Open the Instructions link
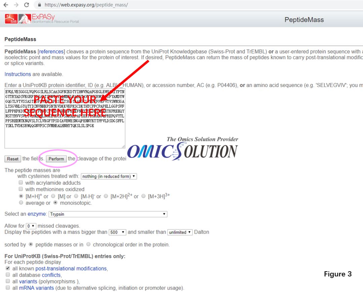Viewport: 363px width, 292px height. [17, 74]
